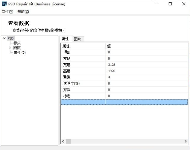Click the horizontal scrollbar left arrow
Image resolution: width=190 pixels, height=150 pixels.
pyautogui.click(x=63, y=141)
